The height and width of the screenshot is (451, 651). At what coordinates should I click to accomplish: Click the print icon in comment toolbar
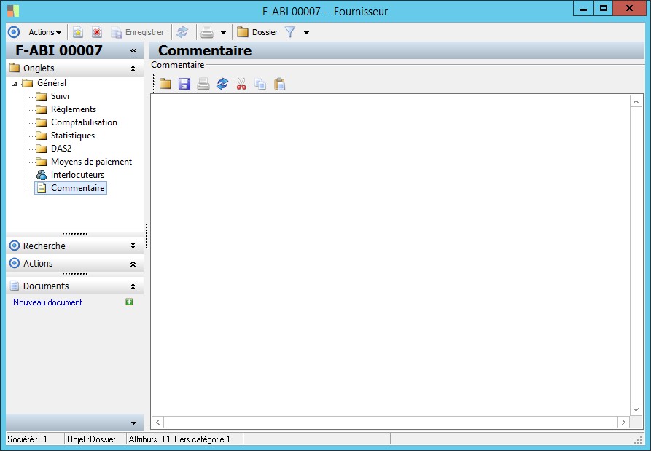(x=203, y=85)
